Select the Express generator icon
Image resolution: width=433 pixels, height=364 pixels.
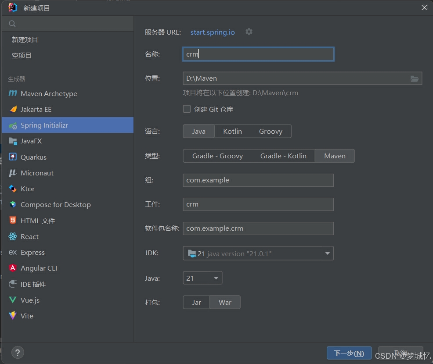click(13, 252)
